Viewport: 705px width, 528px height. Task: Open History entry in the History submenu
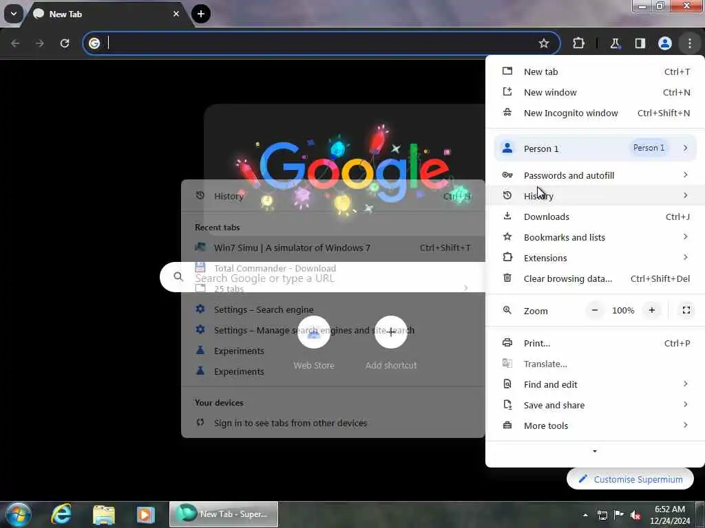tap(333, 196)
